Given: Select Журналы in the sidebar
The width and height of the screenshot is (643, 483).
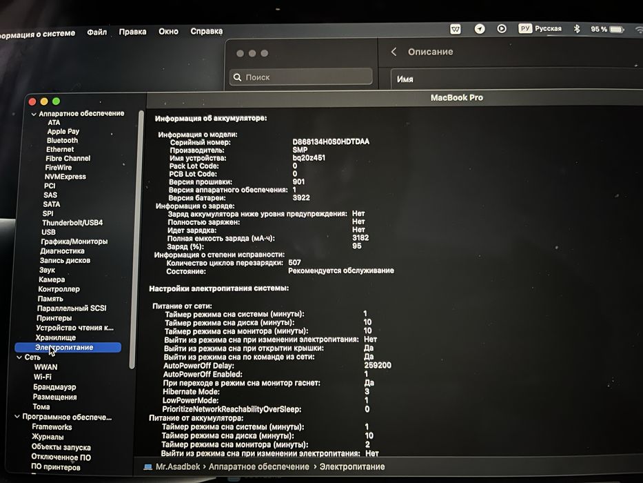Looking at the screenshot, I should click(x=48, y=437).
